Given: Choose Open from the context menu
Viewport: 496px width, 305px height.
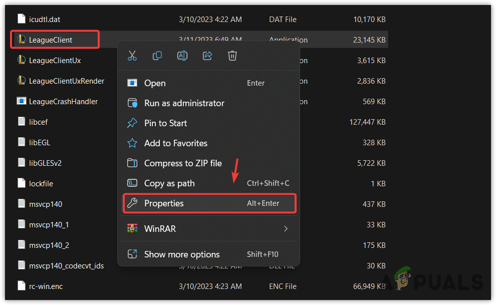Looking at the screenshot, I should click(x=208, y=83).
